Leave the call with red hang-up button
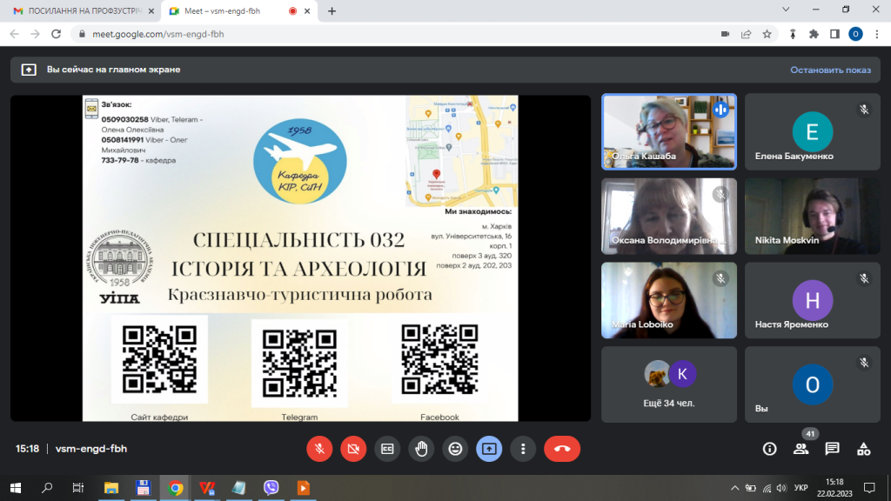The width and height of the screenshot is (891, 501). point(562,449)
